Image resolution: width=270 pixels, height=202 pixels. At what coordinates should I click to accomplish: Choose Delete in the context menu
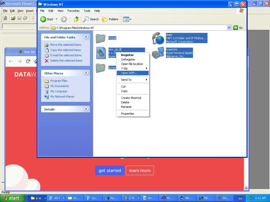133,102
